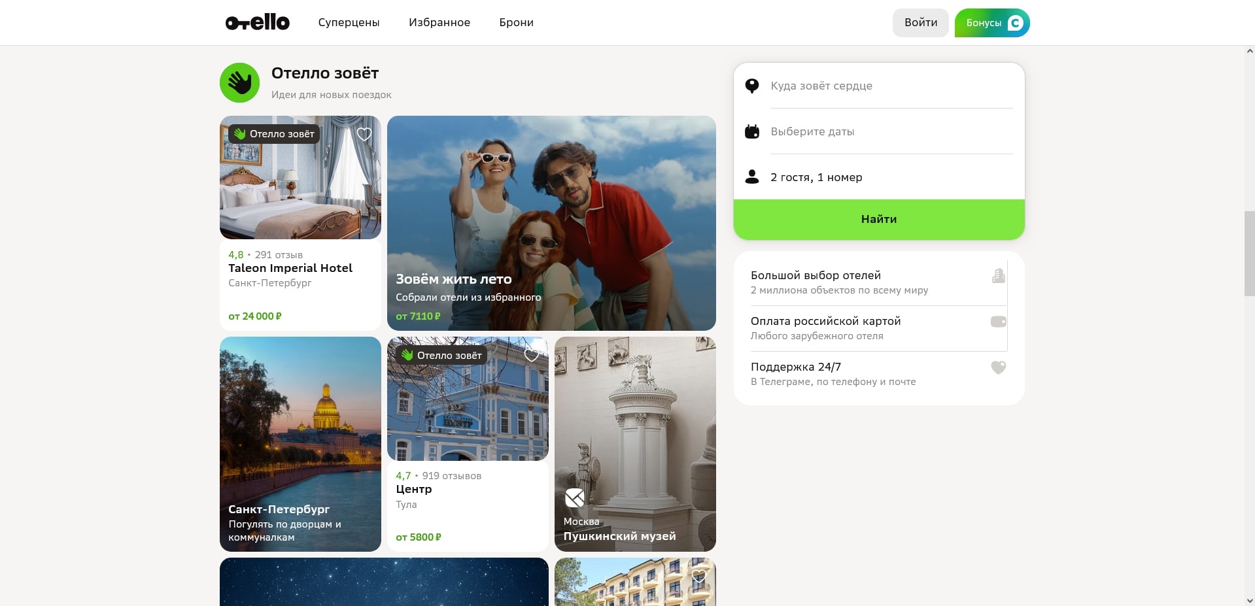Open the Бонусы button
This screenshot has width=1255, height=606.
point(991,23)
